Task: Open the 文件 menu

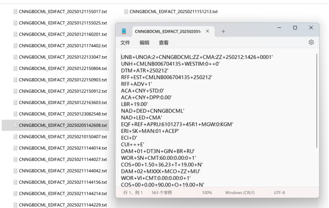Action: [125, 43]
